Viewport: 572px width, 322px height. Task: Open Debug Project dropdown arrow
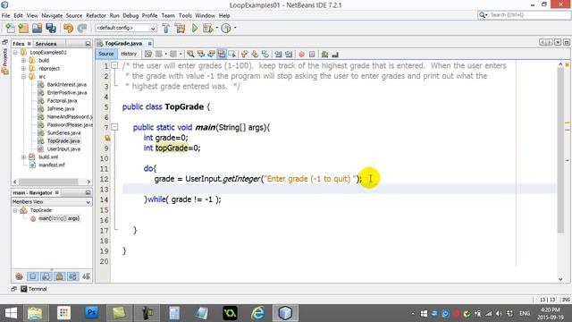(216, 28)
